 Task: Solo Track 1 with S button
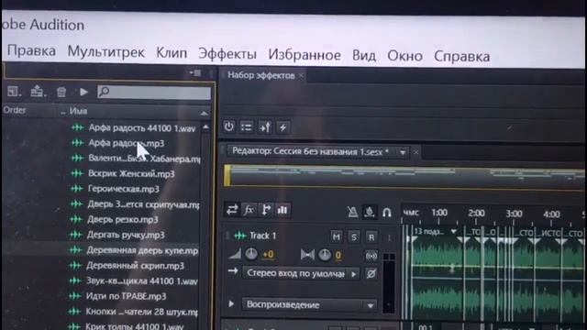click(x=354, y=237)
